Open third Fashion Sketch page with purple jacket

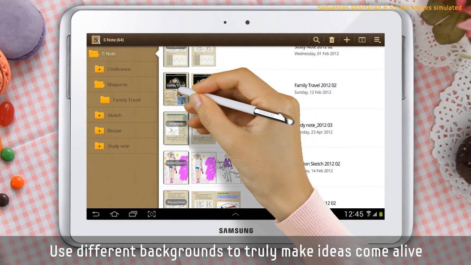coord(229,167)
